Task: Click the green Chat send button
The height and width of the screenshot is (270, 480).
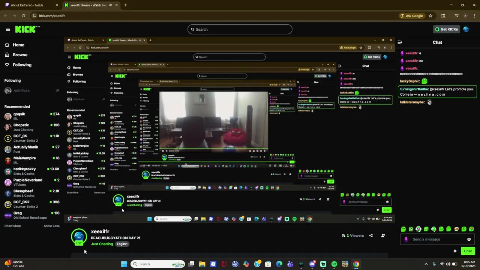Action: tap(468, 251)
